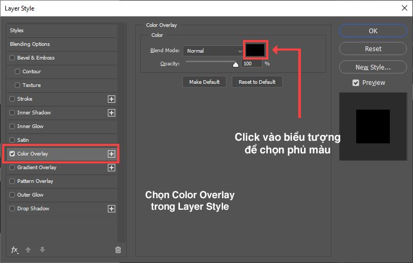The width and height of the screenshot is (413, 263).
Task: Enable Bevel & Emboss checkbox
Action: tap(12, 58)
